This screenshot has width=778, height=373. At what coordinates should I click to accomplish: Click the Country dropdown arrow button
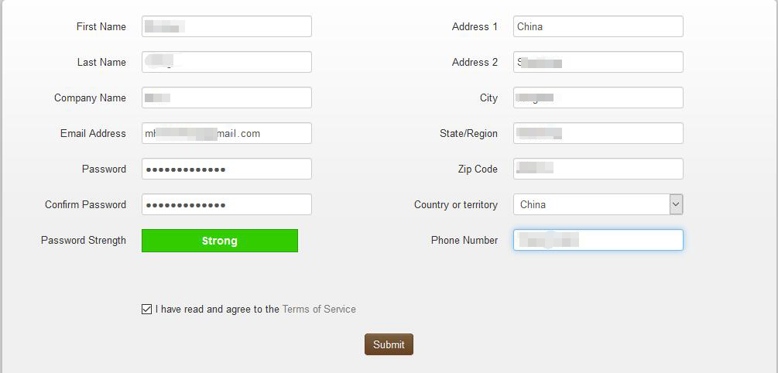(x=676, y=204)
